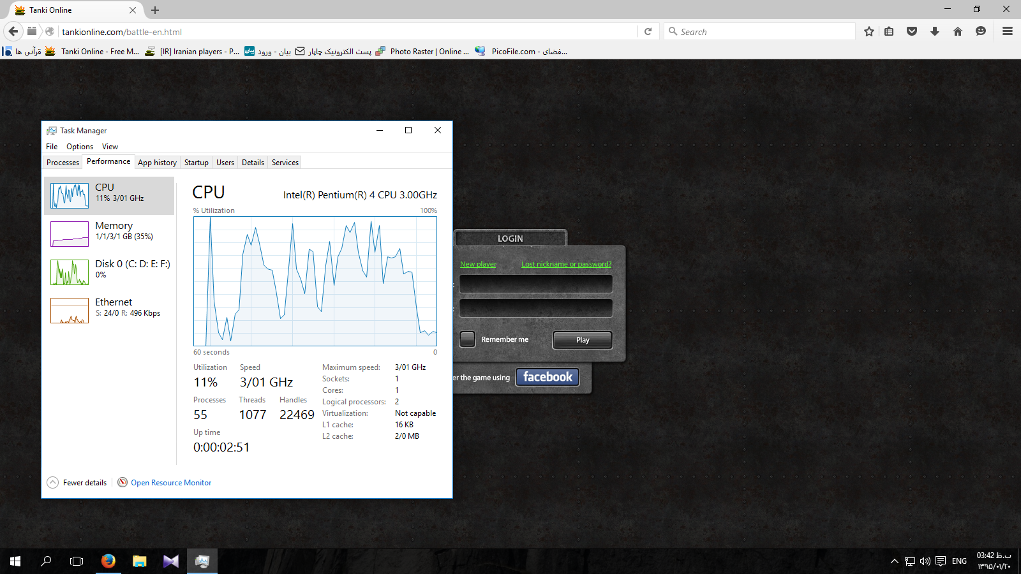Open File Explorer from taskbar
Screen dimensions: 1021x574
[x=139, y=561]
